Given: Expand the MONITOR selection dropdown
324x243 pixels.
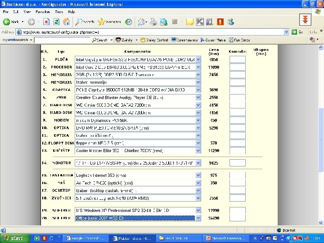Looking at the screenshot, I should tap(198, 163).
